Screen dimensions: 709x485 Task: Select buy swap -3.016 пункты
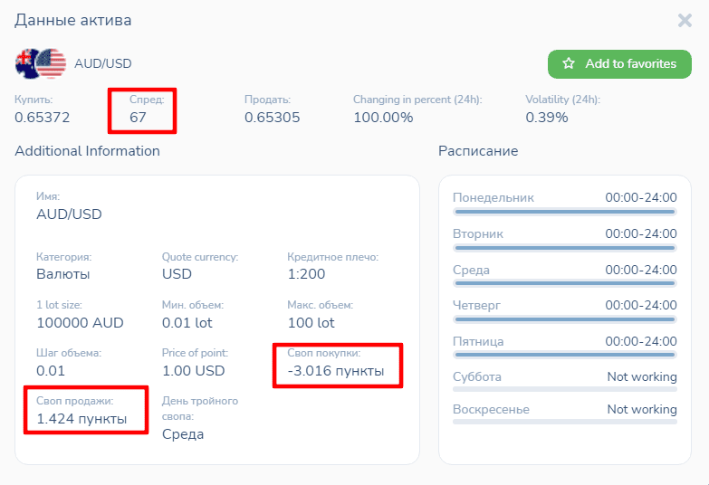(336, 371)
